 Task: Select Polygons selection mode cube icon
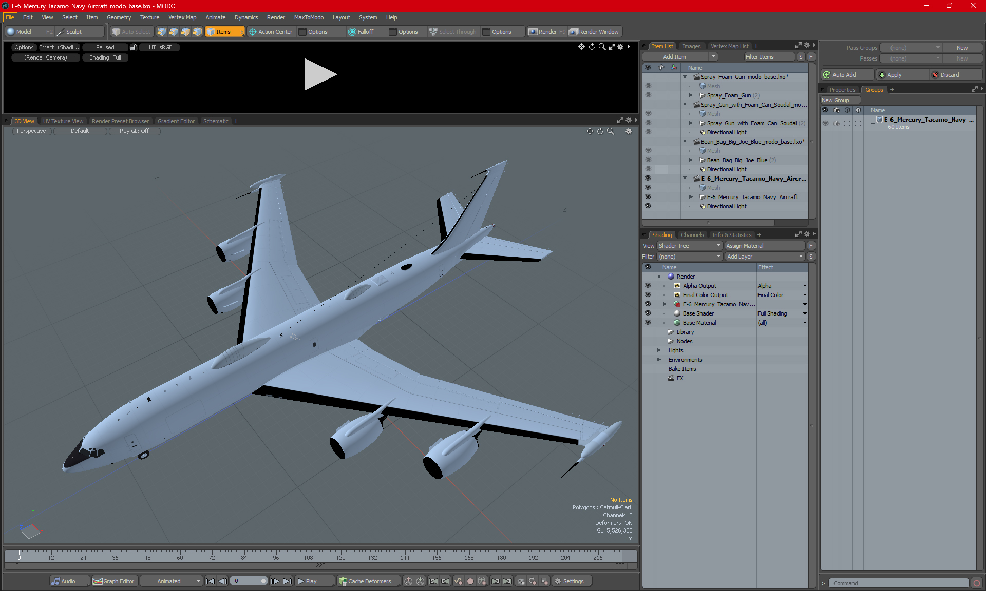point(185,32)
